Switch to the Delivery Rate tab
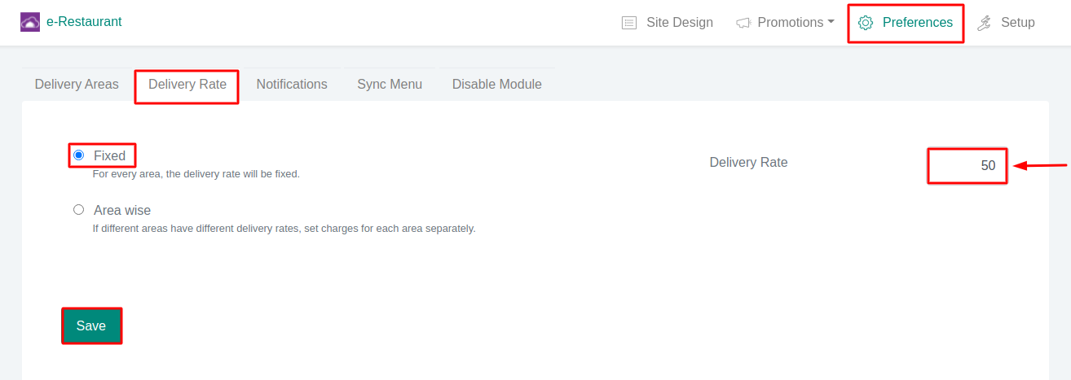Screen dimensions: 1071x380 click(x=187, y=85)
